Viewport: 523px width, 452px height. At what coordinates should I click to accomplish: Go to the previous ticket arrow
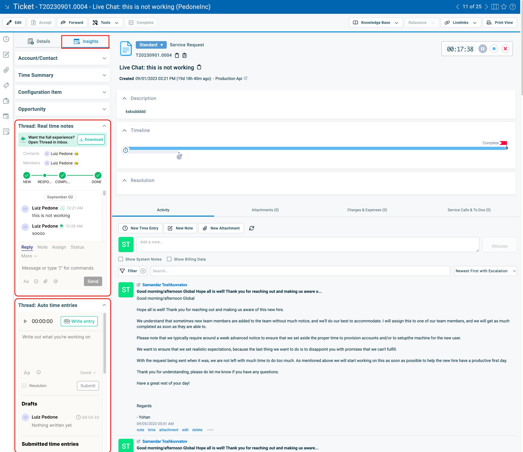coord(458,7)
